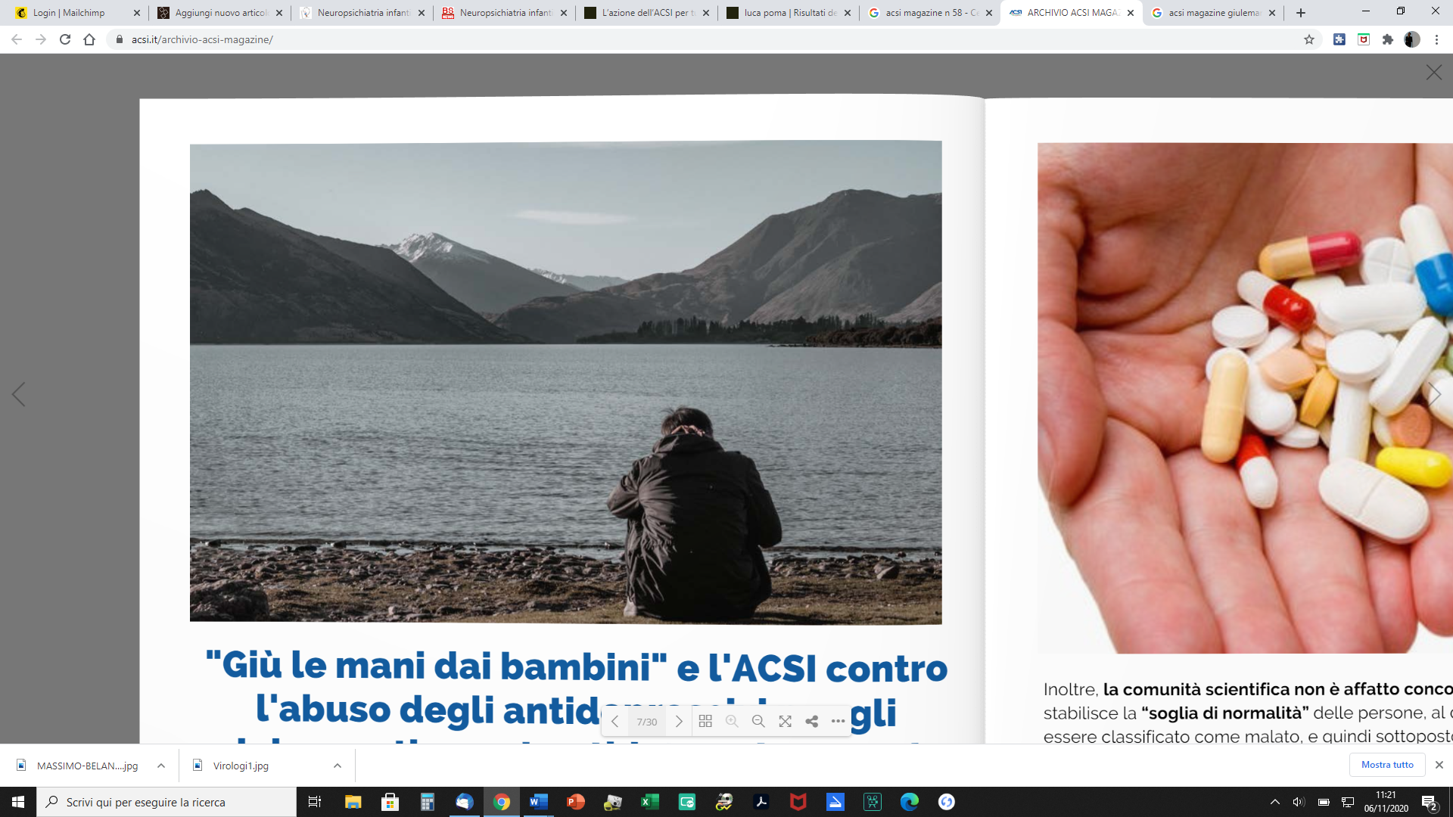Open Microsoft Edge from the taskbar
1453x817 pixels.
click(x=909, y=802)
